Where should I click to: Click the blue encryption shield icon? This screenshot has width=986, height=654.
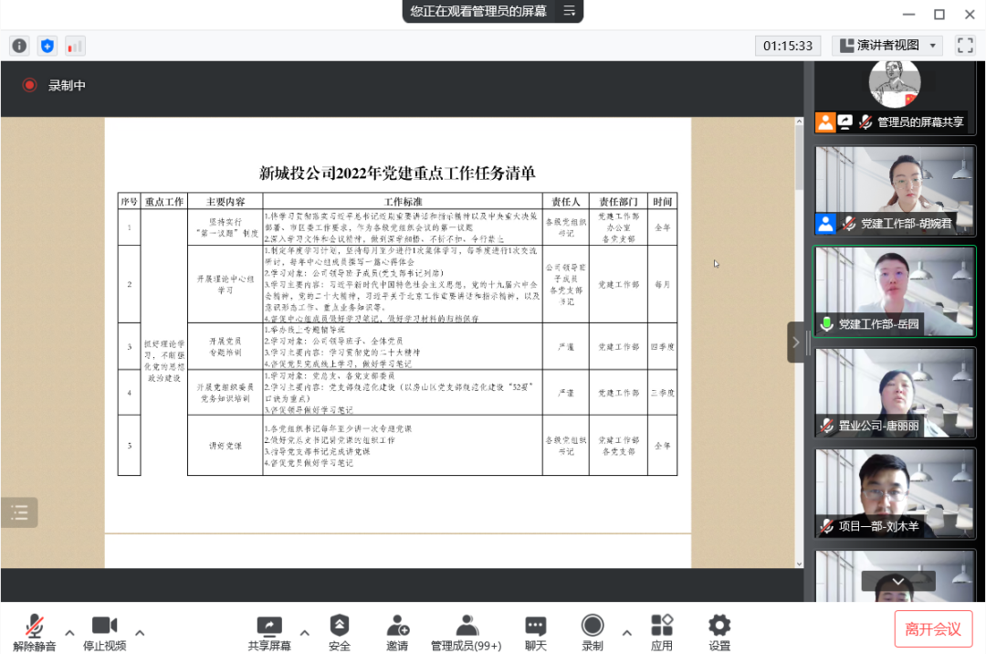[47, 45]
